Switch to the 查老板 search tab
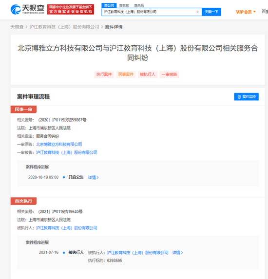This screenshot has width=268, height=279. 124,5
